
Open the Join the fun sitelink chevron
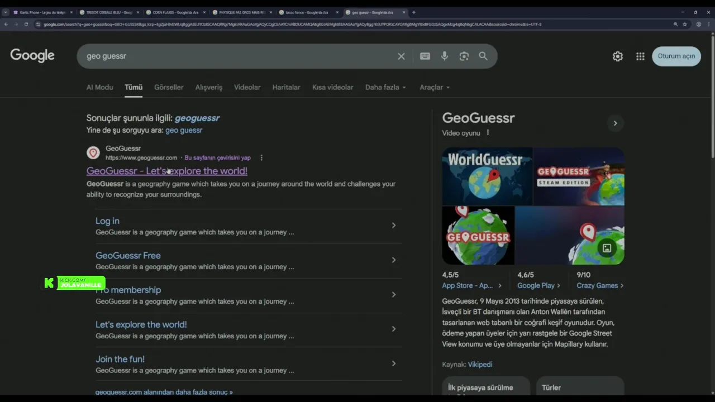(x=393, y=363)
